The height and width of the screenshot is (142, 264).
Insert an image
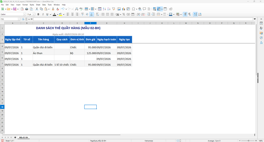(x=119, y=9)
